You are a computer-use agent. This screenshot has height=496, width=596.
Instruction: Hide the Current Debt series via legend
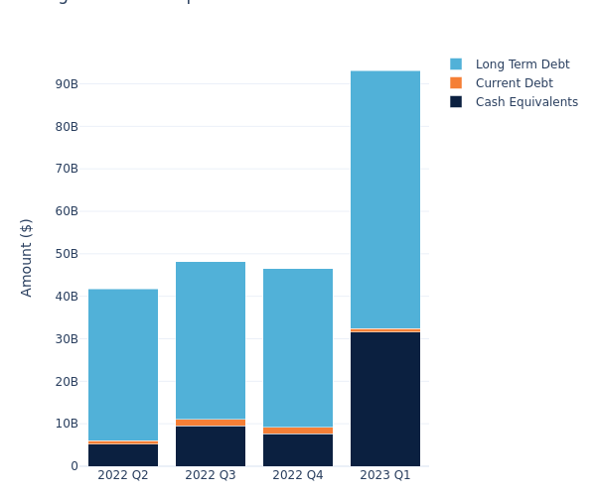514,83
